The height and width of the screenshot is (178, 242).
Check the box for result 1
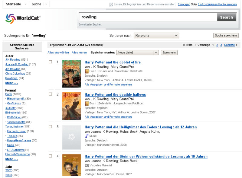51,62
